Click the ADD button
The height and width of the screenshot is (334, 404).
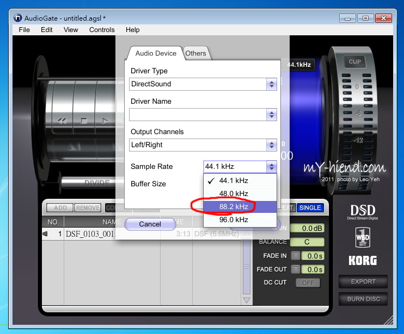pyautogui.click(x=60, y=207)
